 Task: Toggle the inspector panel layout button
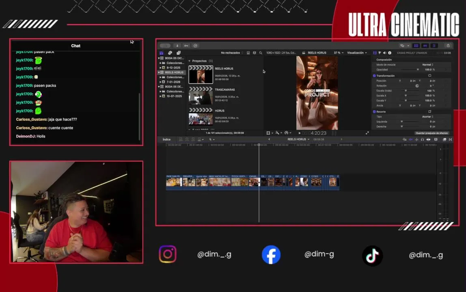tap(434, 45)
